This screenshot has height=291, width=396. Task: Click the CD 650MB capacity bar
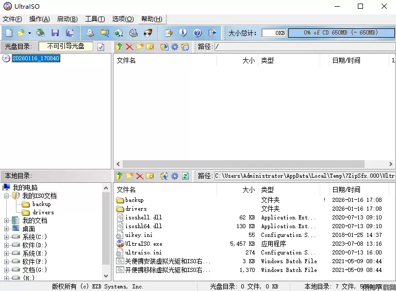tap(340, 33)
